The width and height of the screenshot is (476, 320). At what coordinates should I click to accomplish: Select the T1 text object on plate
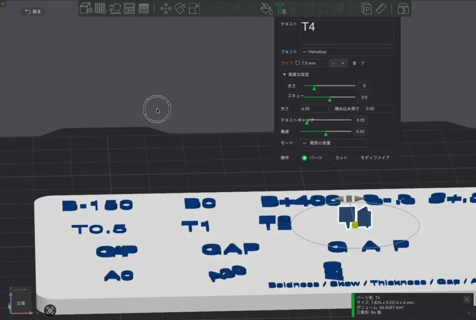pos(196,226)
